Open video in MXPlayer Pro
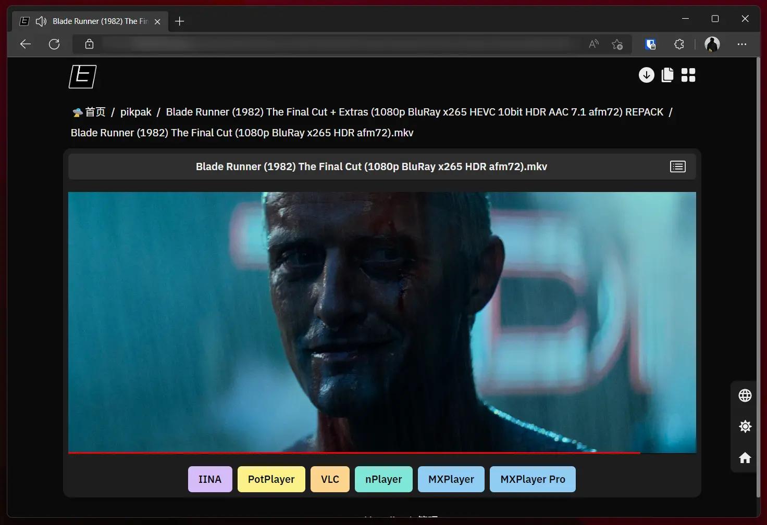Screen dimensions: 767x525 [x=533, y=479]
